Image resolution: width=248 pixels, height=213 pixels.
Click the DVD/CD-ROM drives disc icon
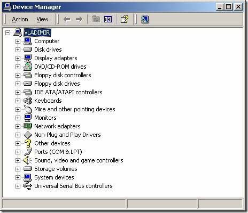point(28,67)
